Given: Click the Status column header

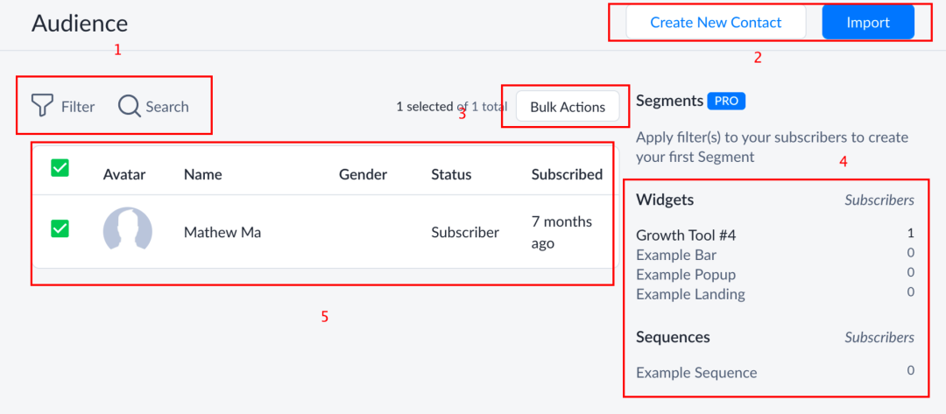Looking at the screenshot, I should click(x=451, y=175).
